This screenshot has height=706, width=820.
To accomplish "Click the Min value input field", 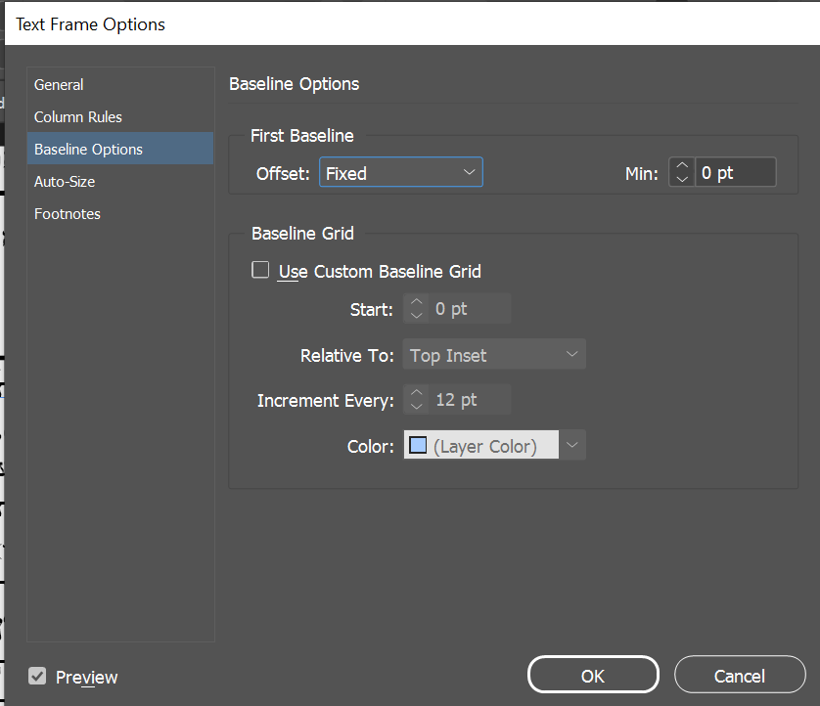I will (x=735, y=173).
